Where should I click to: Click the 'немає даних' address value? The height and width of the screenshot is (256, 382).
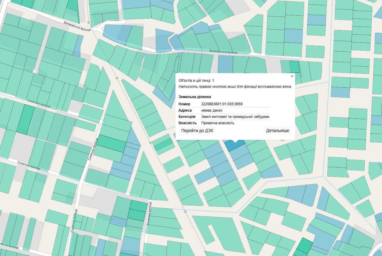pos(212,110)
